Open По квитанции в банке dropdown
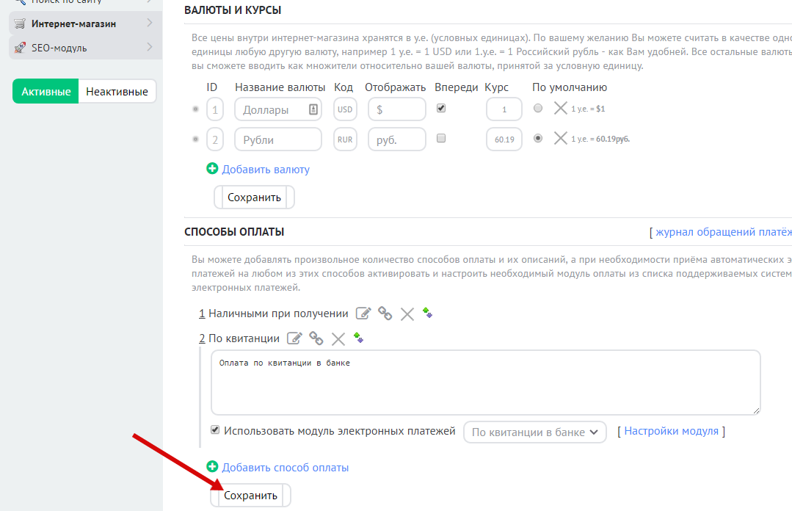The image size is (792, 511). [x=534, y=432]
